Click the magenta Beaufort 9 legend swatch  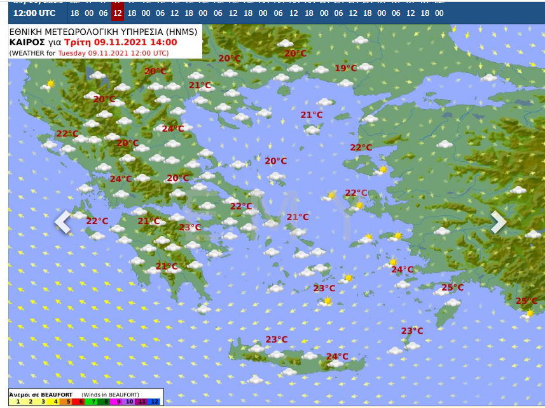click(118, 401)
